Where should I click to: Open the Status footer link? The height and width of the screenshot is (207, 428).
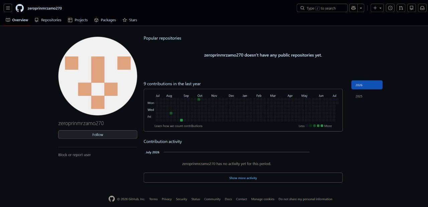tap(196, 199)
